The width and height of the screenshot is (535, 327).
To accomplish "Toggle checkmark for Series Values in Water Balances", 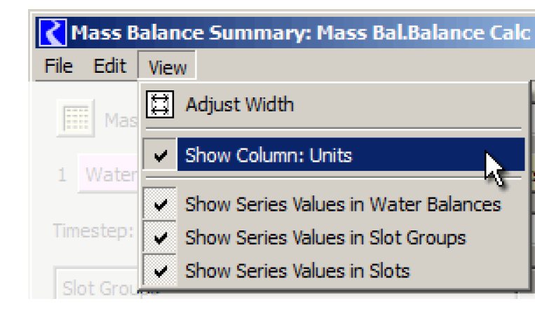I will pos(161,204).
